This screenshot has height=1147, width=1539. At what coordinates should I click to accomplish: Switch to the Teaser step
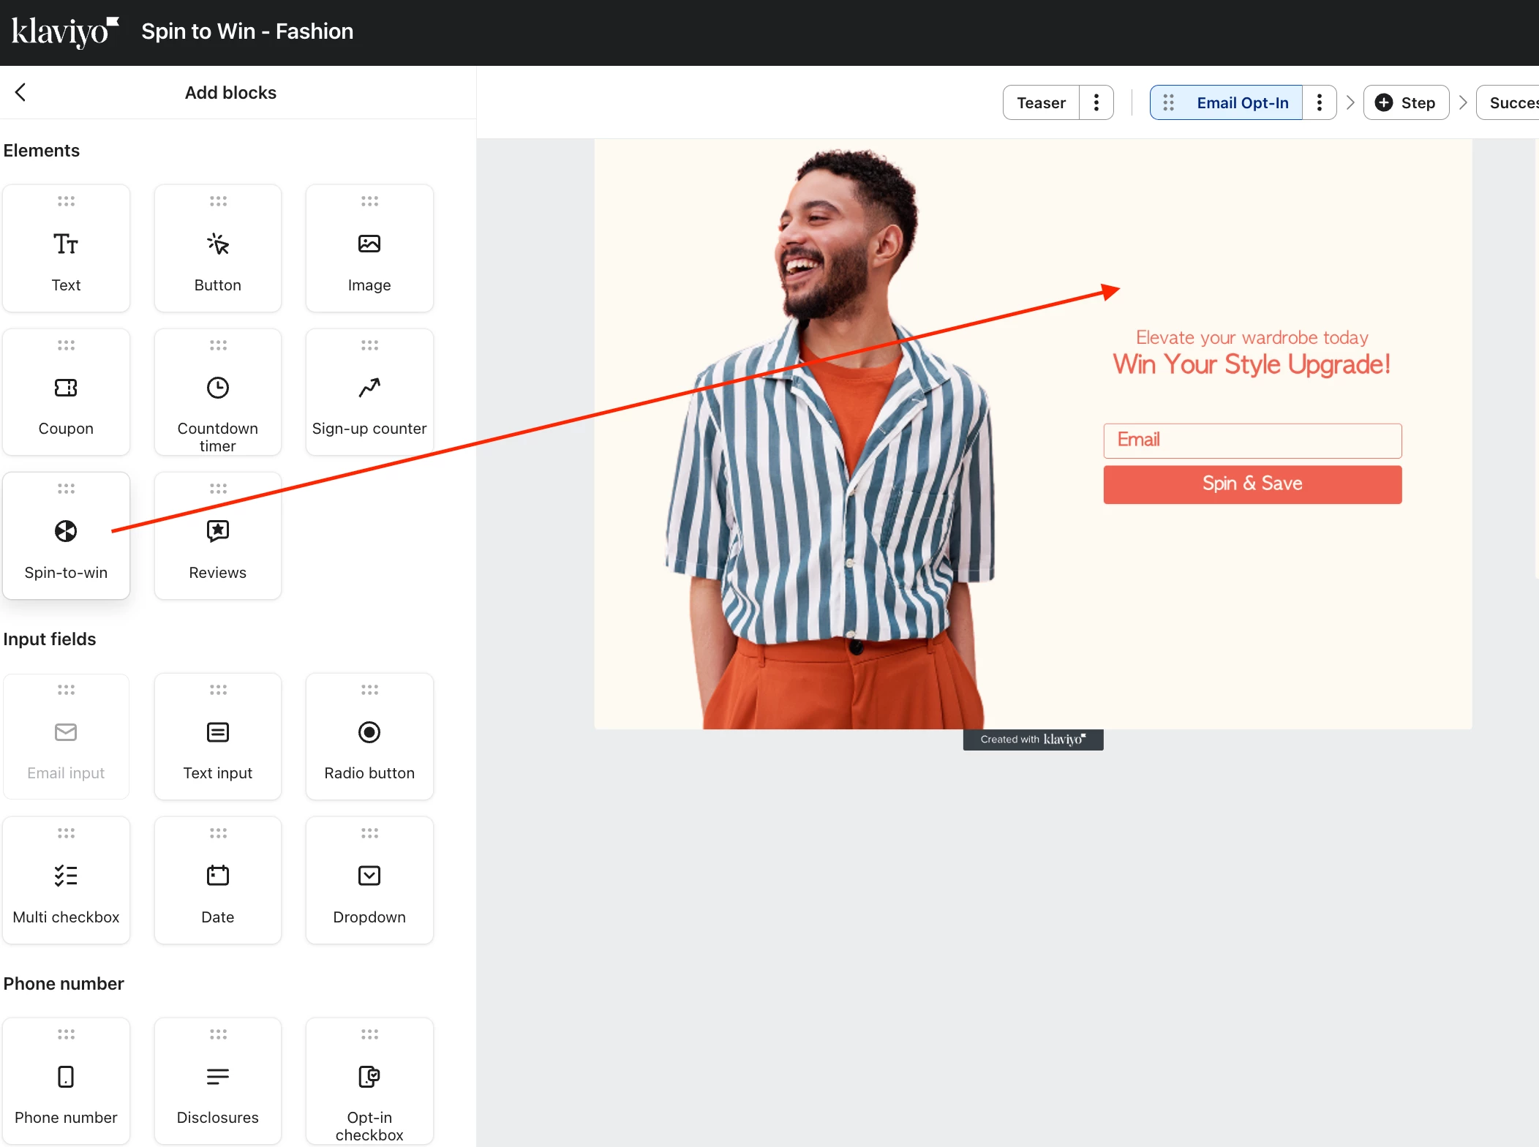[1041, 103]
